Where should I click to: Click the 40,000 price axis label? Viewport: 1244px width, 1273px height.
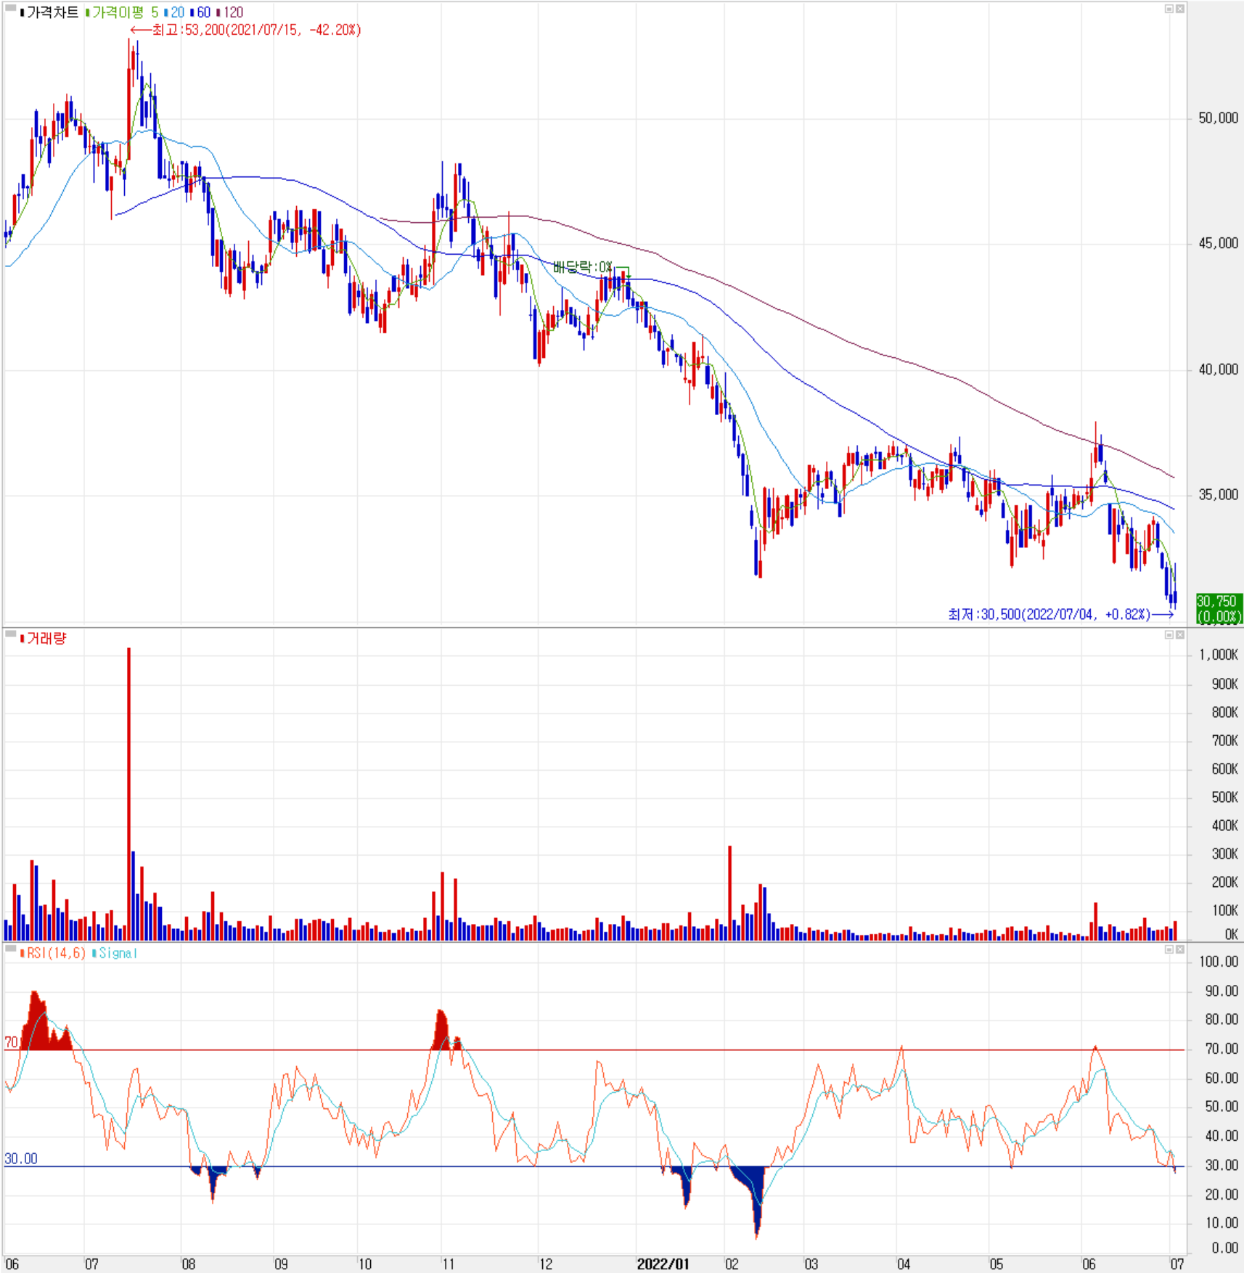tap(1218, 369)
